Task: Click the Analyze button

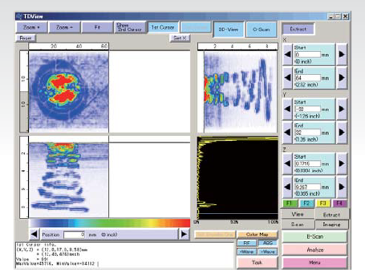Action: [315, 249]
